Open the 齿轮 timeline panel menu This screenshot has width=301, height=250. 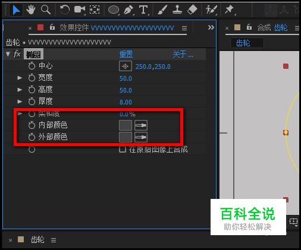[54, 240]
